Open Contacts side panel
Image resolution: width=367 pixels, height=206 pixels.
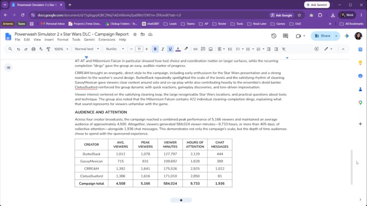tap(360, 89)
